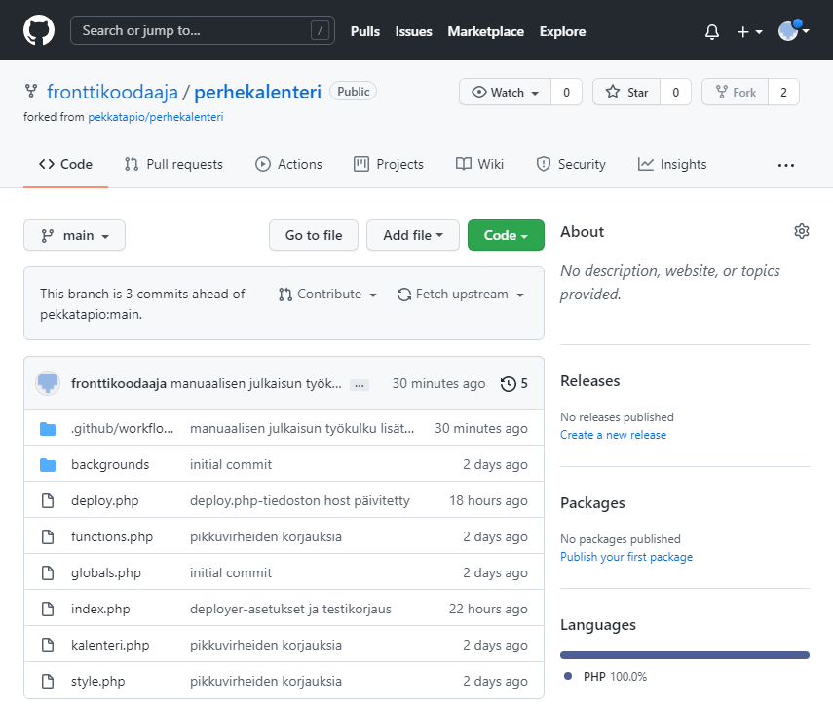The height and width of the screenshot is (709, 833).
Task: Open the perhekalenteri repository link
Action: [257, 92]
